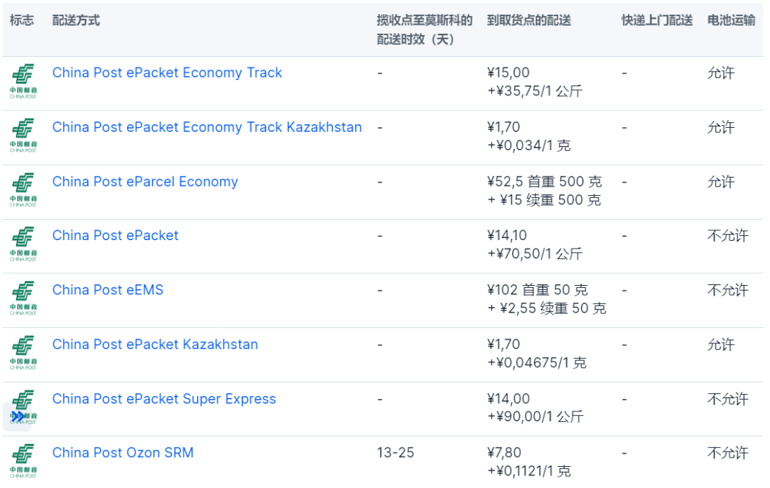The image size is (770, 488).
Task: Click China Post logo next to eParcel Economy
Action: click(x=23, y=190)
